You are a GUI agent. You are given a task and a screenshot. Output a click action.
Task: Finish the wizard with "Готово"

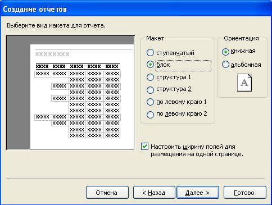tap(245, 192)
